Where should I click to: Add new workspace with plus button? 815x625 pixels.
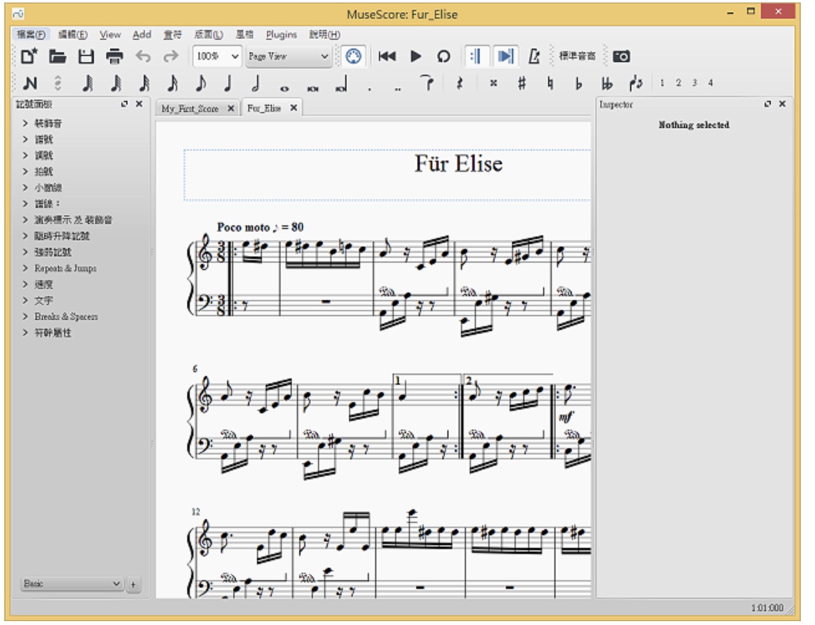tap(133, 585)
